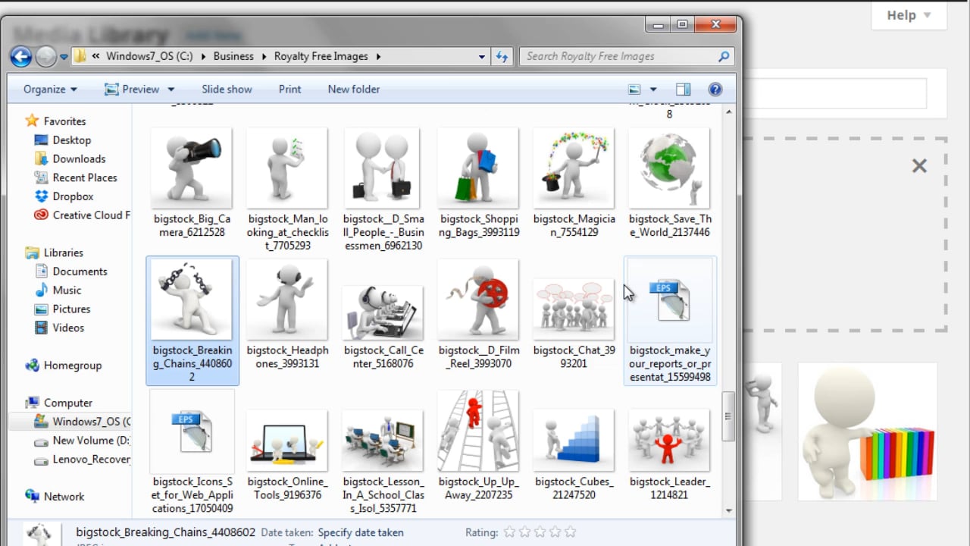Click the back navigation arrow

(x=20, y=56)
